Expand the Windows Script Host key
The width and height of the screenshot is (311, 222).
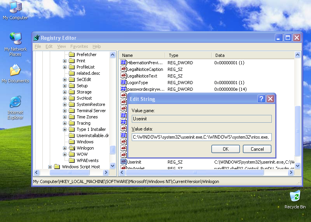[x=50, y=167]
